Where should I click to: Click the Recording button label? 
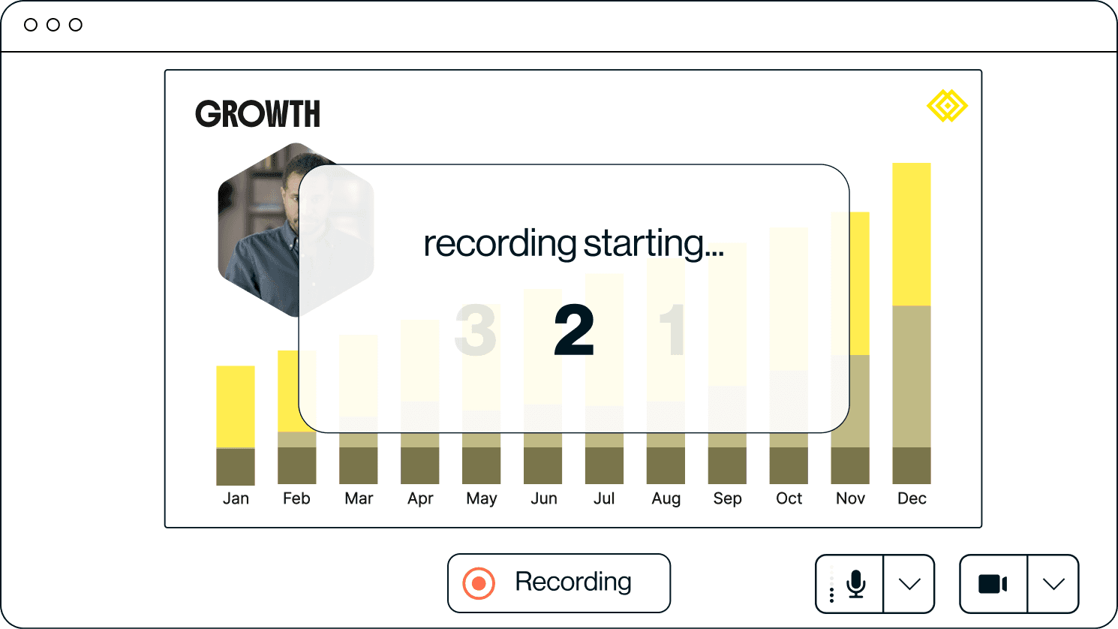573,582
